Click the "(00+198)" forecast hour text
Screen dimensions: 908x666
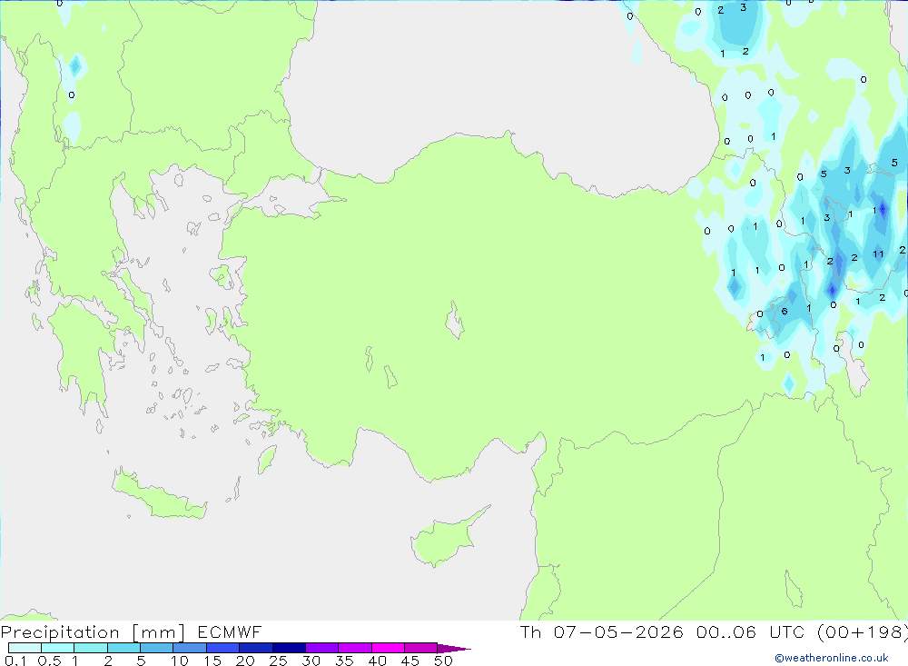coord(863,632)
